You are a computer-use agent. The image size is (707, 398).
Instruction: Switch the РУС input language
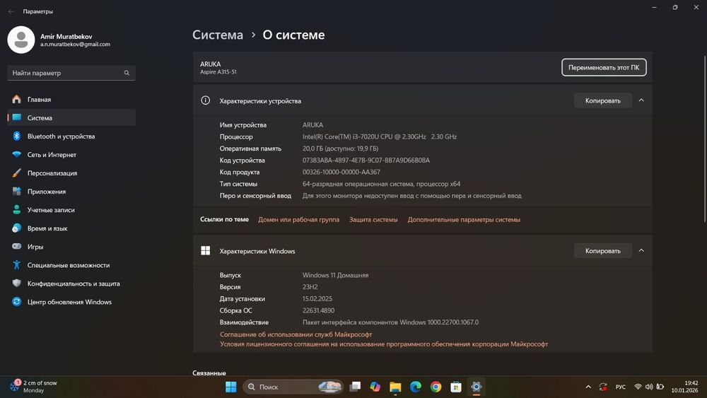tap(621, 387)
